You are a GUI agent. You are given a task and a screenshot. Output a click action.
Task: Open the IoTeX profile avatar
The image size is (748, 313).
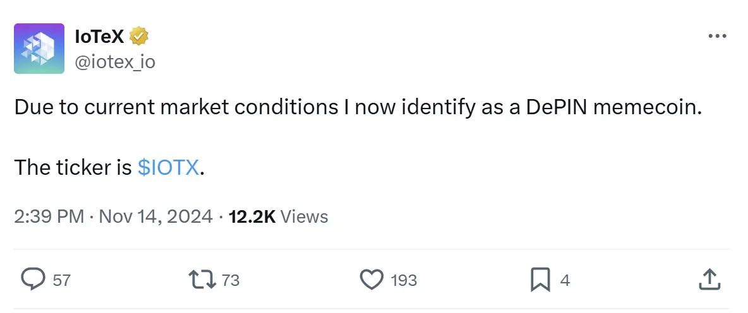click(x=39, y=49)
